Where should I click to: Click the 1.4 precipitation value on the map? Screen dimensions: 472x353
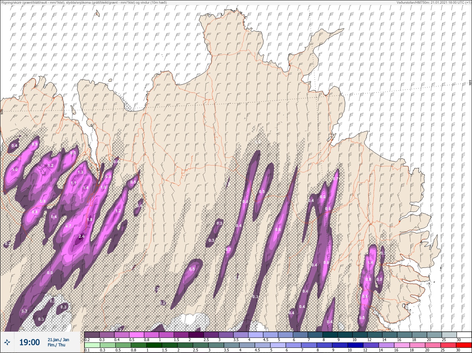click(86, 188)
